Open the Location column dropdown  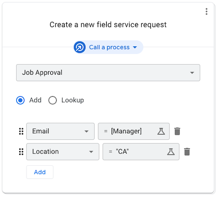pos(63,152)
